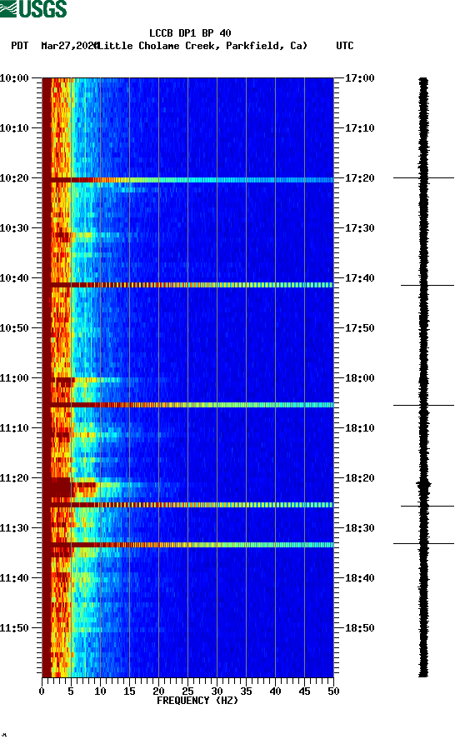This screenshot has height=744, width=460.
Task: Click the USGS logo
Action: [x=33, y=8]
